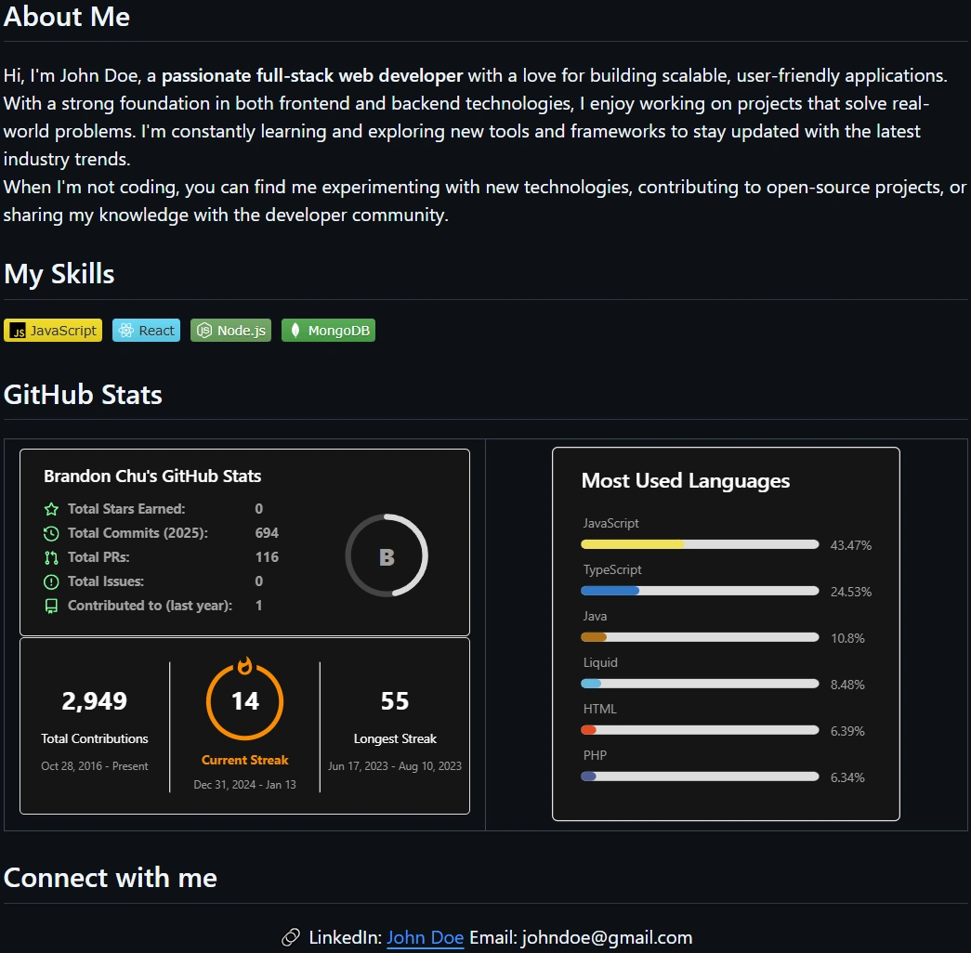Click the MongoDB skill badge

328,331
